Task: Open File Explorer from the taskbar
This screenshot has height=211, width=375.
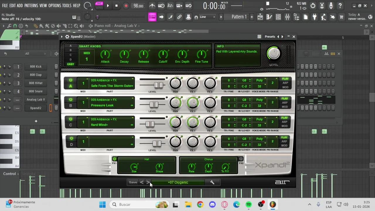Action: click(188, 204)
